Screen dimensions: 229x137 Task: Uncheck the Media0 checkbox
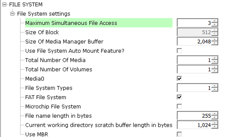click(179, 79)
